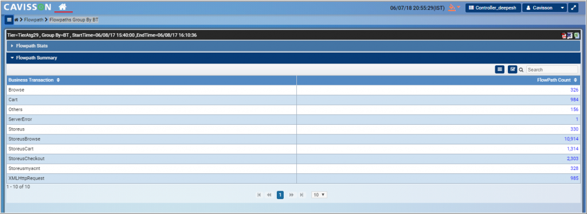Open Storeusmyacnt count 328
This screenshot has height=214, width=587.
pyautogui.click(x=574, y=168)
